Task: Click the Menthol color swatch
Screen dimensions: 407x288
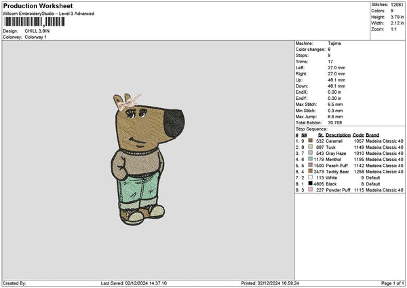Action: coord(310,159)
